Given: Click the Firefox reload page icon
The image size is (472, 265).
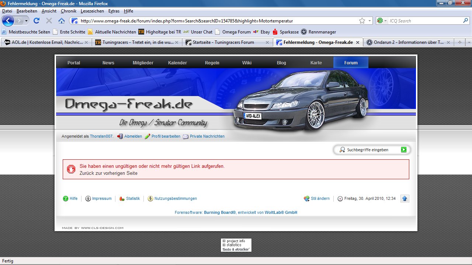Looking at the screenshot, I should point(36,21).
